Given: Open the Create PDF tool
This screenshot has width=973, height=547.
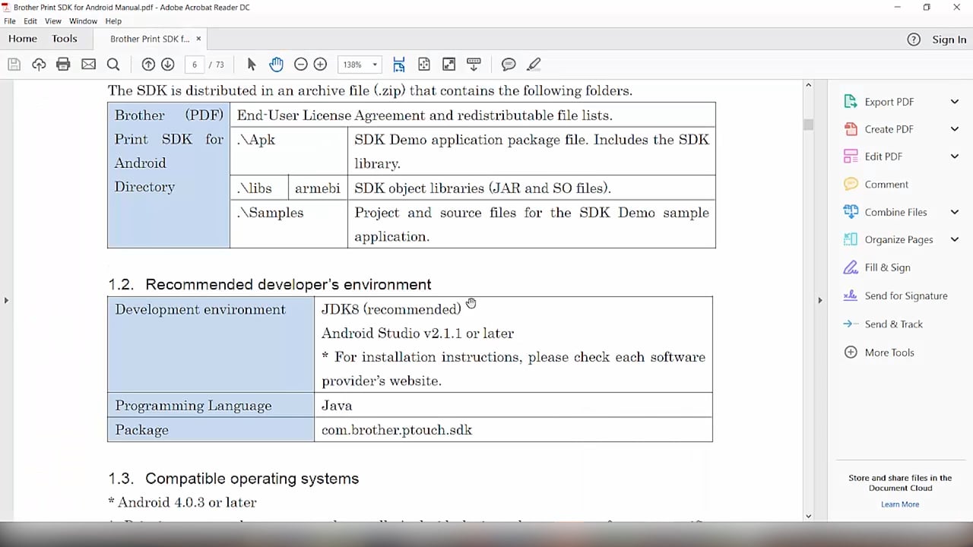Looking at the screenshot, I should (889, 129).
